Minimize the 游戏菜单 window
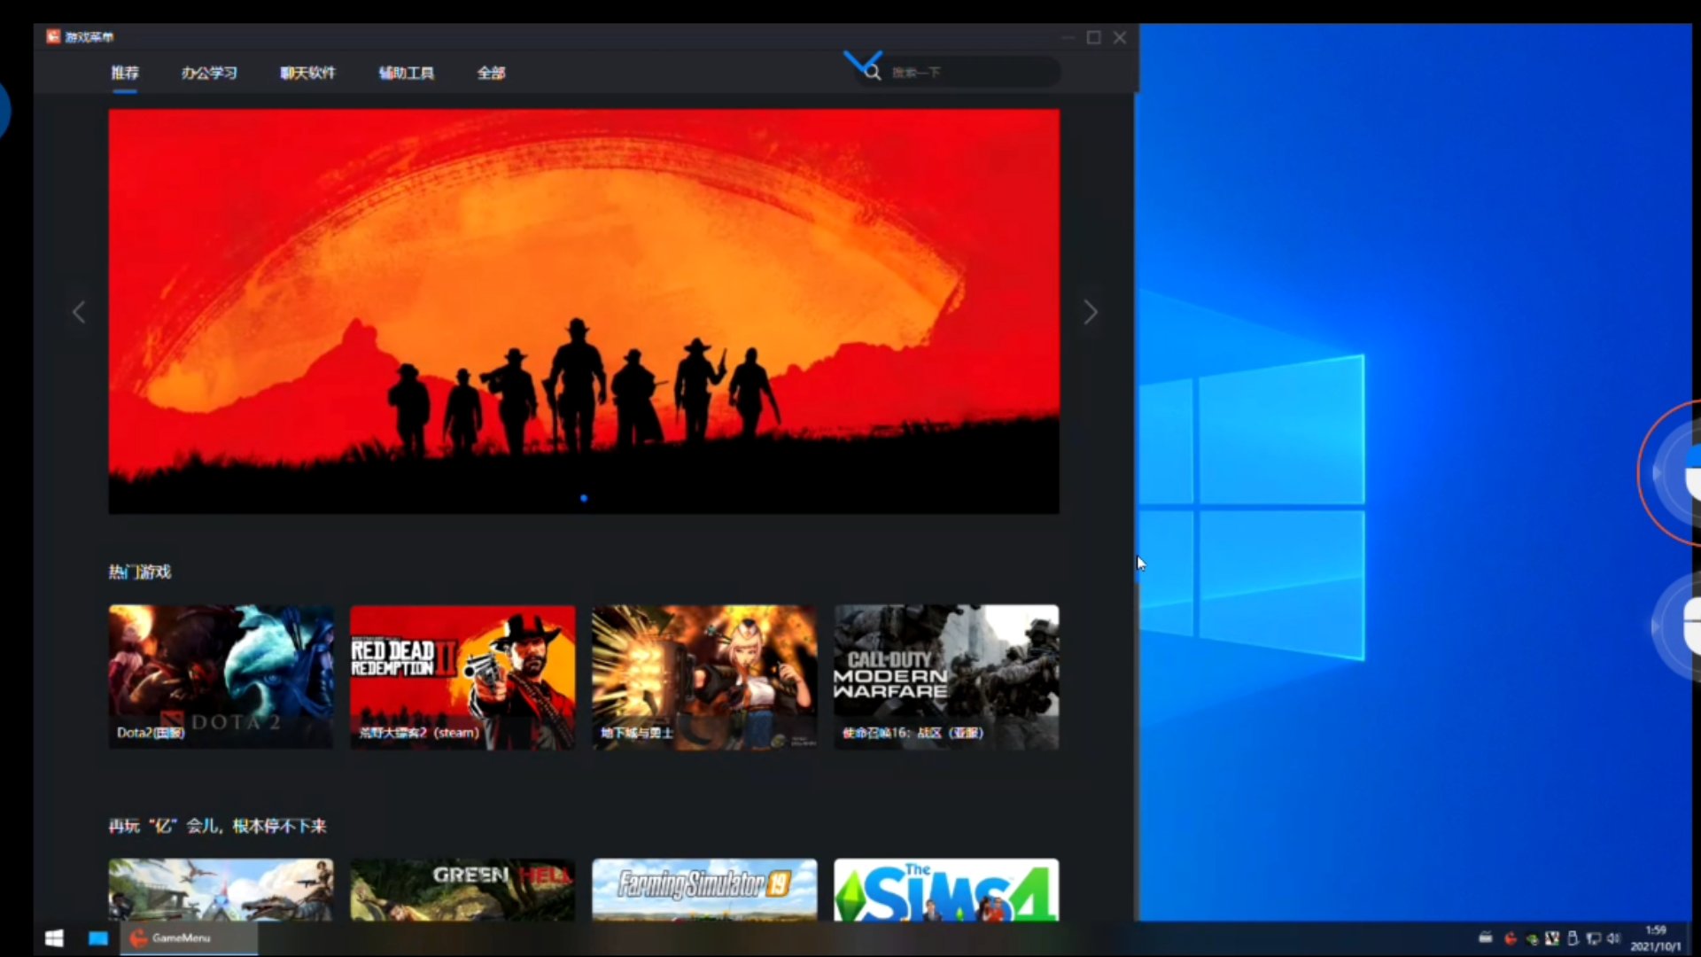 point(1068,37)
